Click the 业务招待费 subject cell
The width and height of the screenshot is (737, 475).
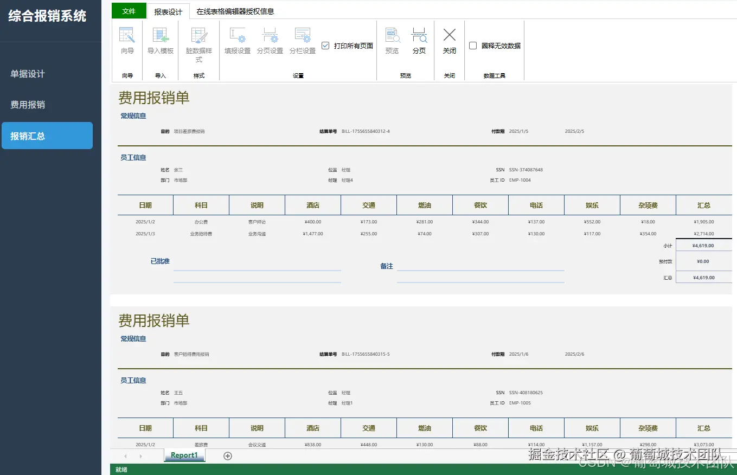(x=201, y=234)
